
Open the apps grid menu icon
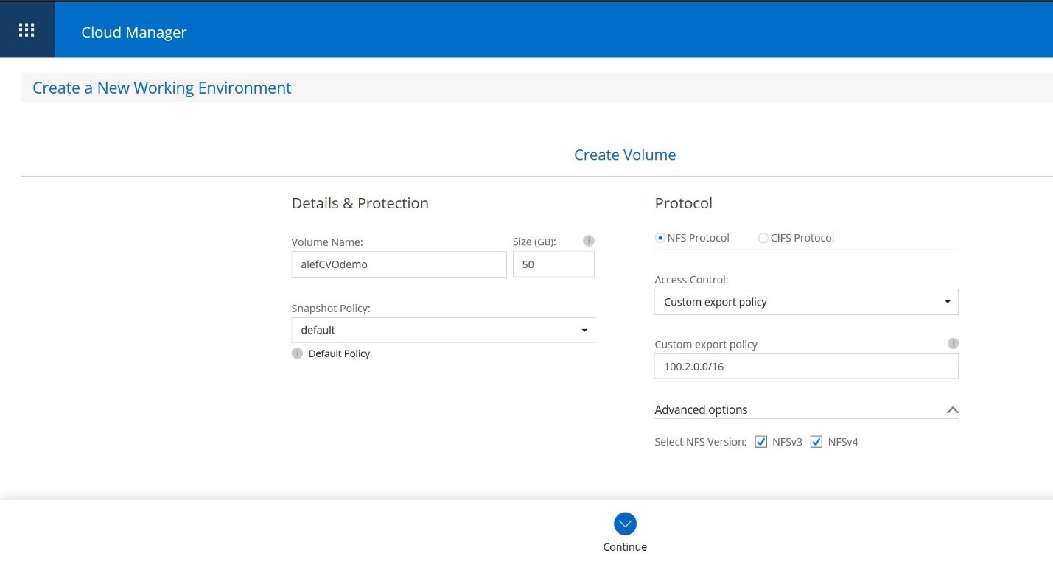pyautogui.click(x=27, y=30)
